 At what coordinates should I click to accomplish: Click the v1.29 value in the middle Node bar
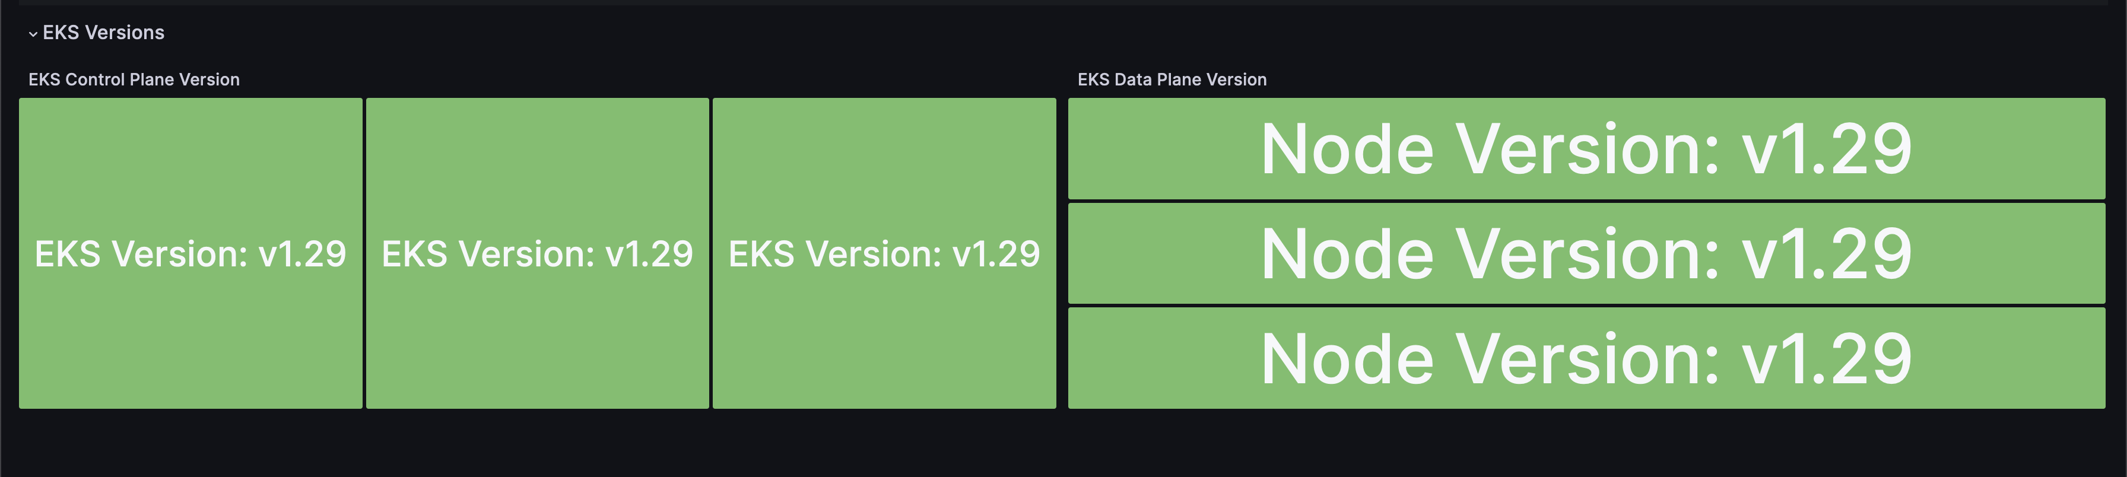(1827, 254)
